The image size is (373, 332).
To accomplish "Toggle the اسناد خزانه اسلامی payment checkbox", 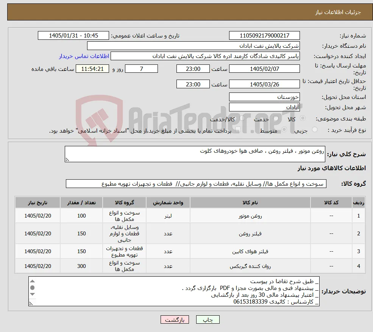I will click(x=237, y=130).
